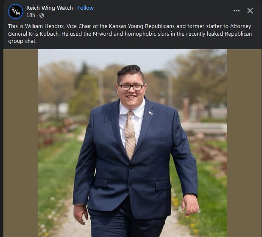Open the photo of the man in suit
262x237 pixels.
pyautogui.click(x=132, y=143)
